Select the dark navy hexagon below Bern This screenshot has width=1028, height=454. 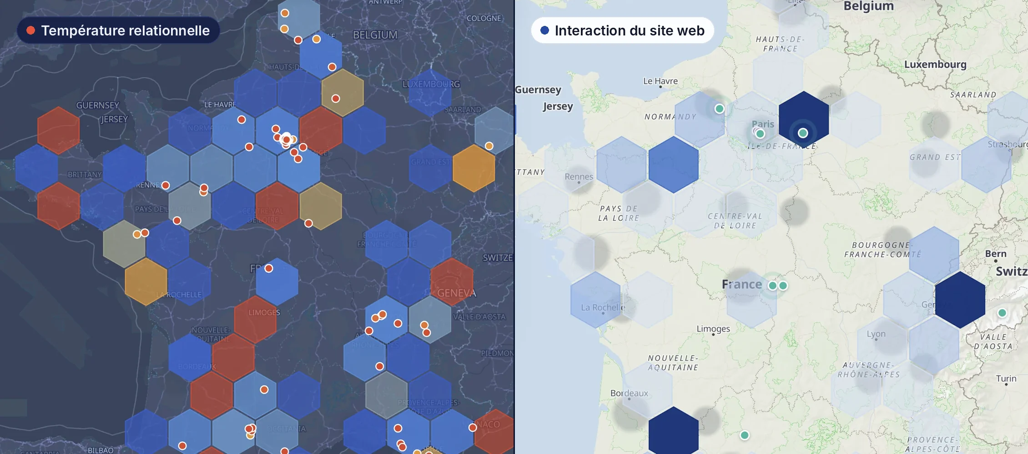pyautogui.click(x=960, y=300)
